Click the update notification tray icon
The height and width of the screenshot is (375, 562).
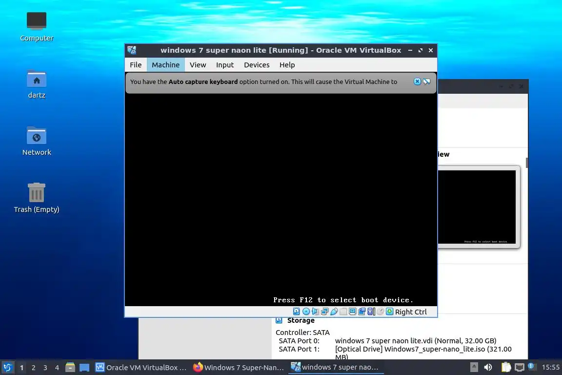531,366
